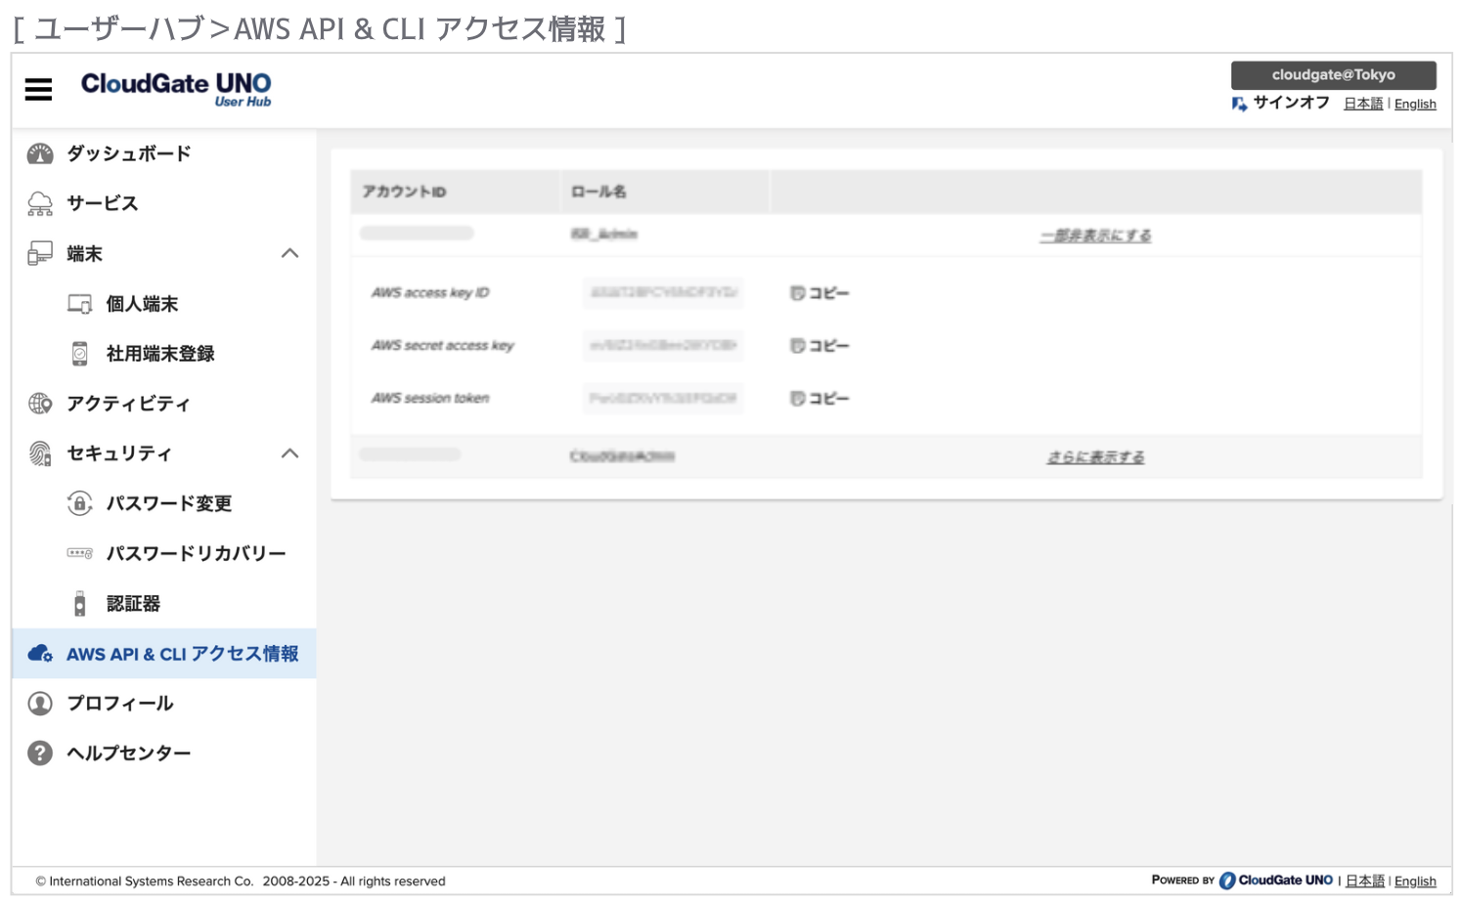Click the アクティビティ globe icon

pos(40,404)
